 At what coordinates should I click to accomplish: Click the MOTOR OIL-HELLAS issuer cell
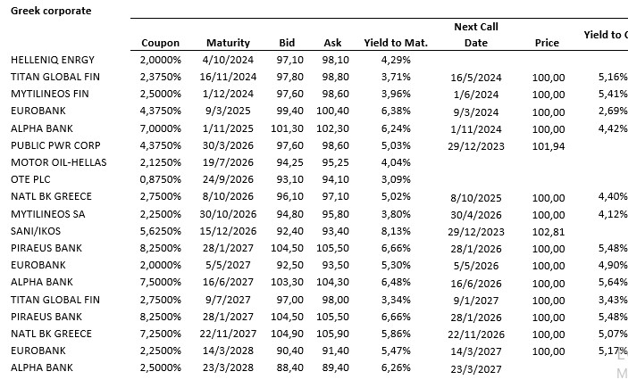click(54, 162)
